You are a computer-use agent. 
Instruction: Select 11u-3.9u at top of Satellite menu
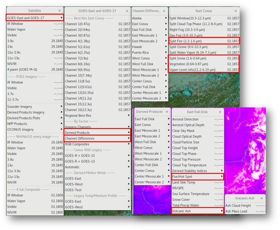coord(35,52)
